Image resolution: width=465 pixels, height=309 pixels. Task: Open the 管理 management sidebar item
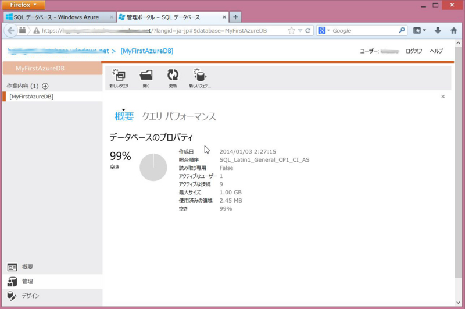point(52,282)
